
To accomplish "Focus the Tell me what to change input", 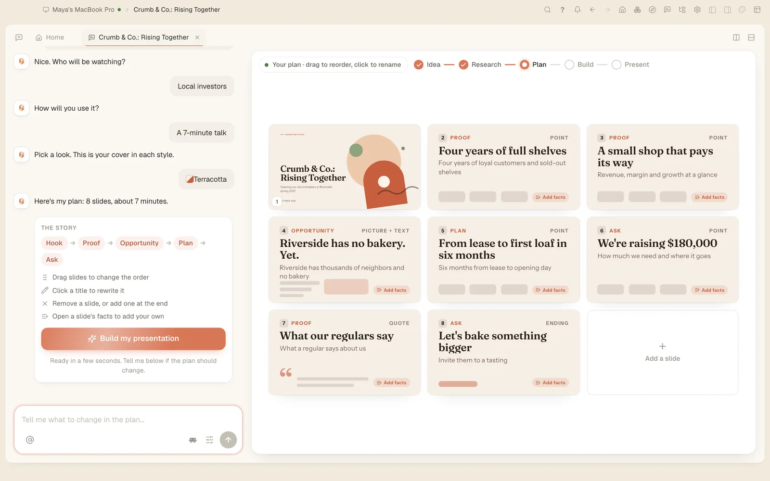I will coord(128,419).
